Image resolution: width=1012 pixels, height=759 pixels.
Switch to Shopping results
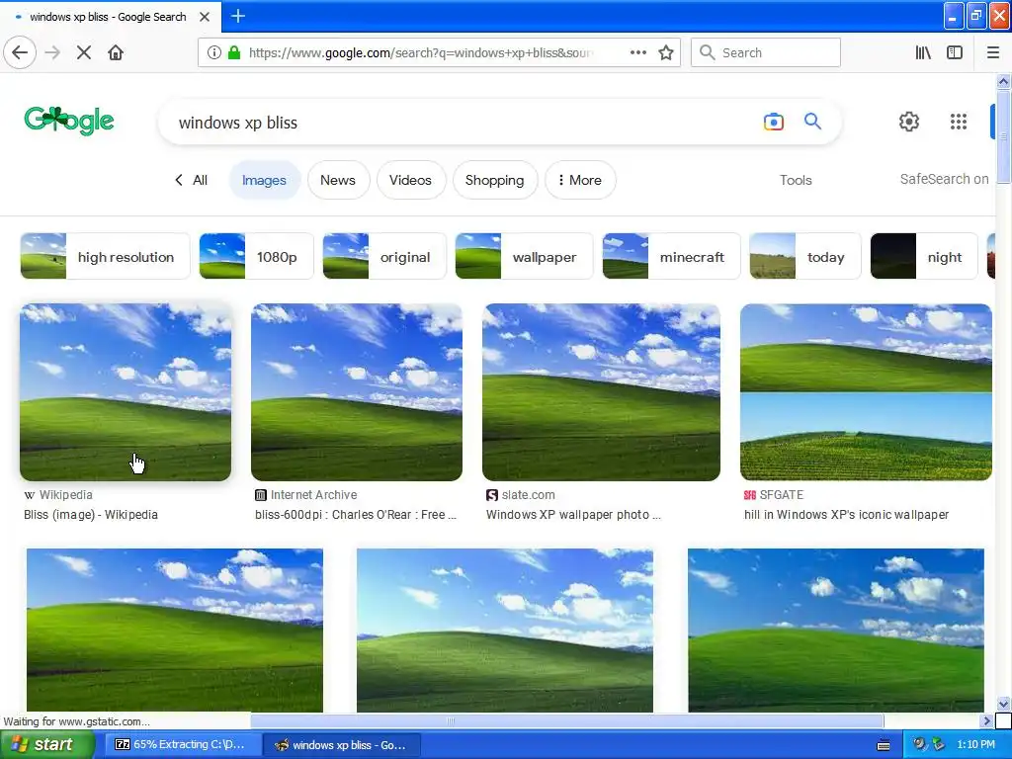coord(494,180)
